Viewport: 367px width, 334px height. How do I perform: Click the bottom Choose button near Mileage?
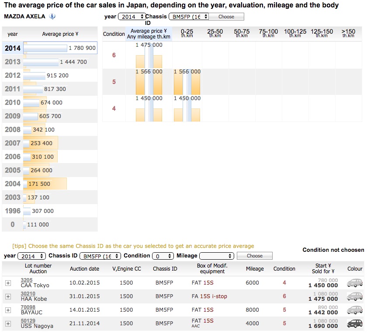point(255,256)
